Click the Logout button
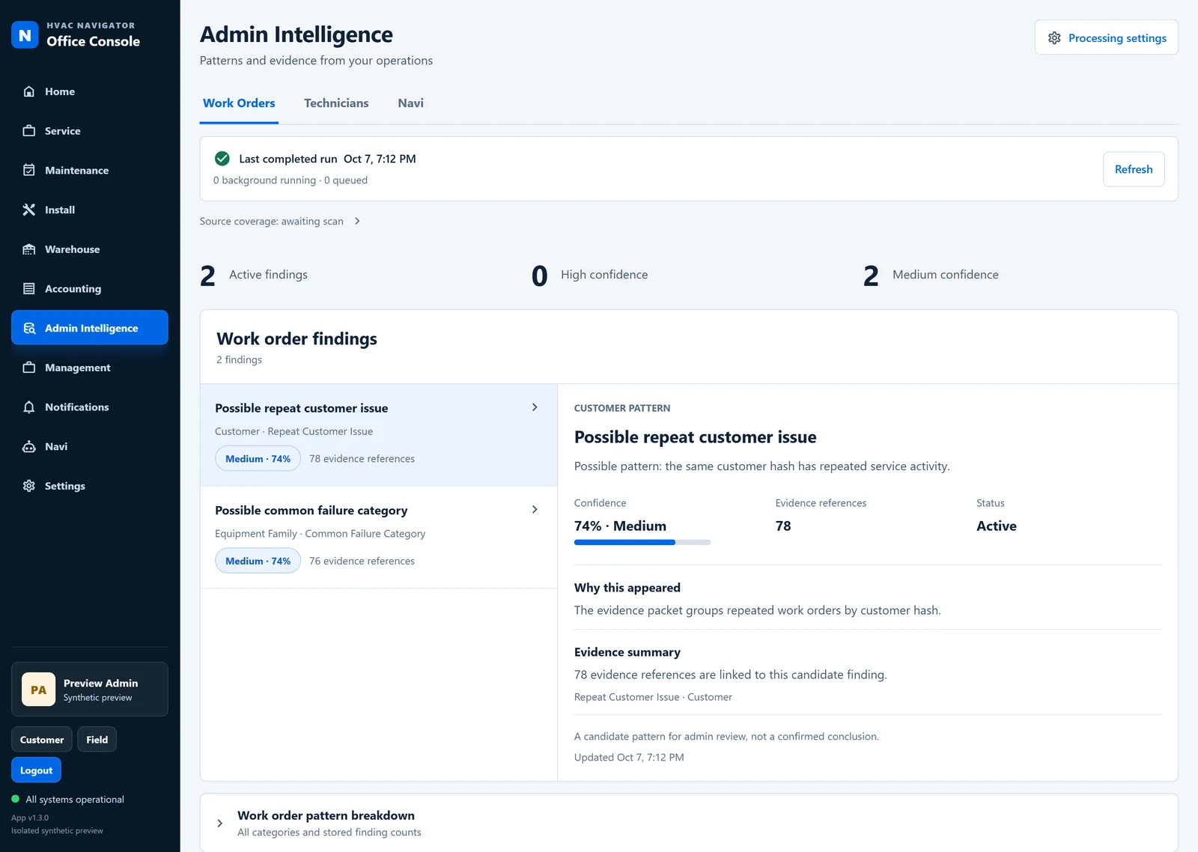The image size is (1198, 852). [x=36, y=770]
